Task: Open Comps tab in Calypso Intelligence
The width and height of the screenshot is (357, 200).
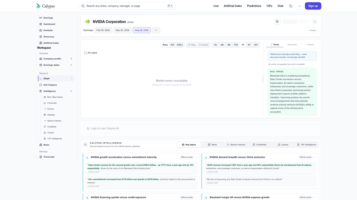Action: click(283, 145)
